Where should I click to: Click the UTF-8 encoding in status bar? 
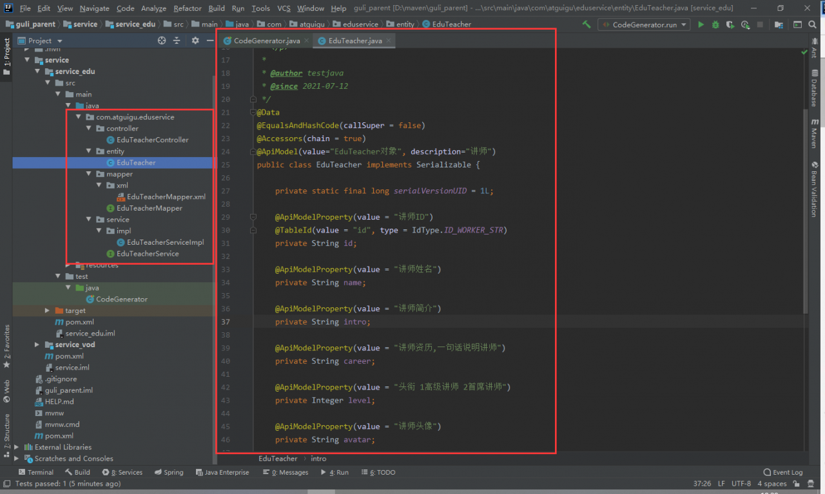click(x=741, y=483)
